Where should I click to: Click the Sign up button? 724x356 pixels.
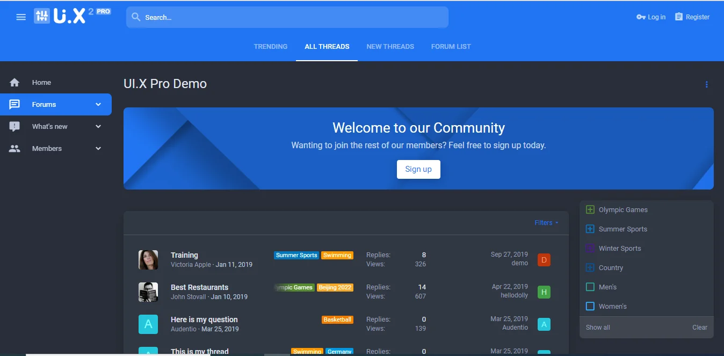pyautogui.click(x=418, y=169)
